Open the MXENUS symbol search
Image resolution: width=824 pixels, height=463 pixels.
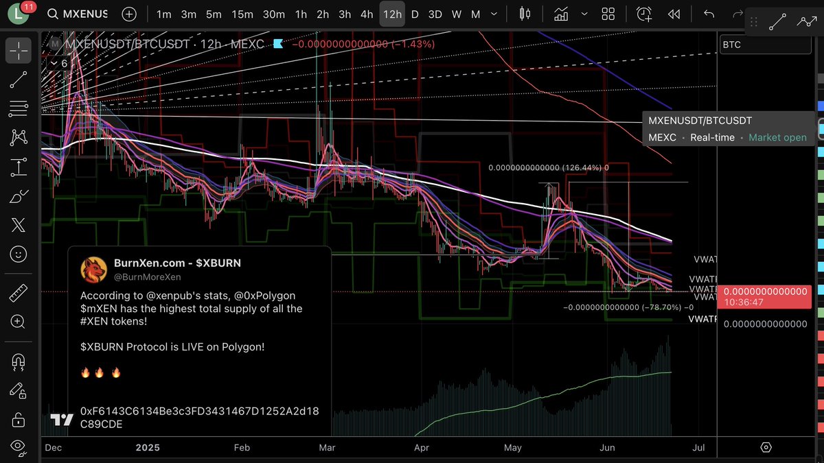click(77, 14)
